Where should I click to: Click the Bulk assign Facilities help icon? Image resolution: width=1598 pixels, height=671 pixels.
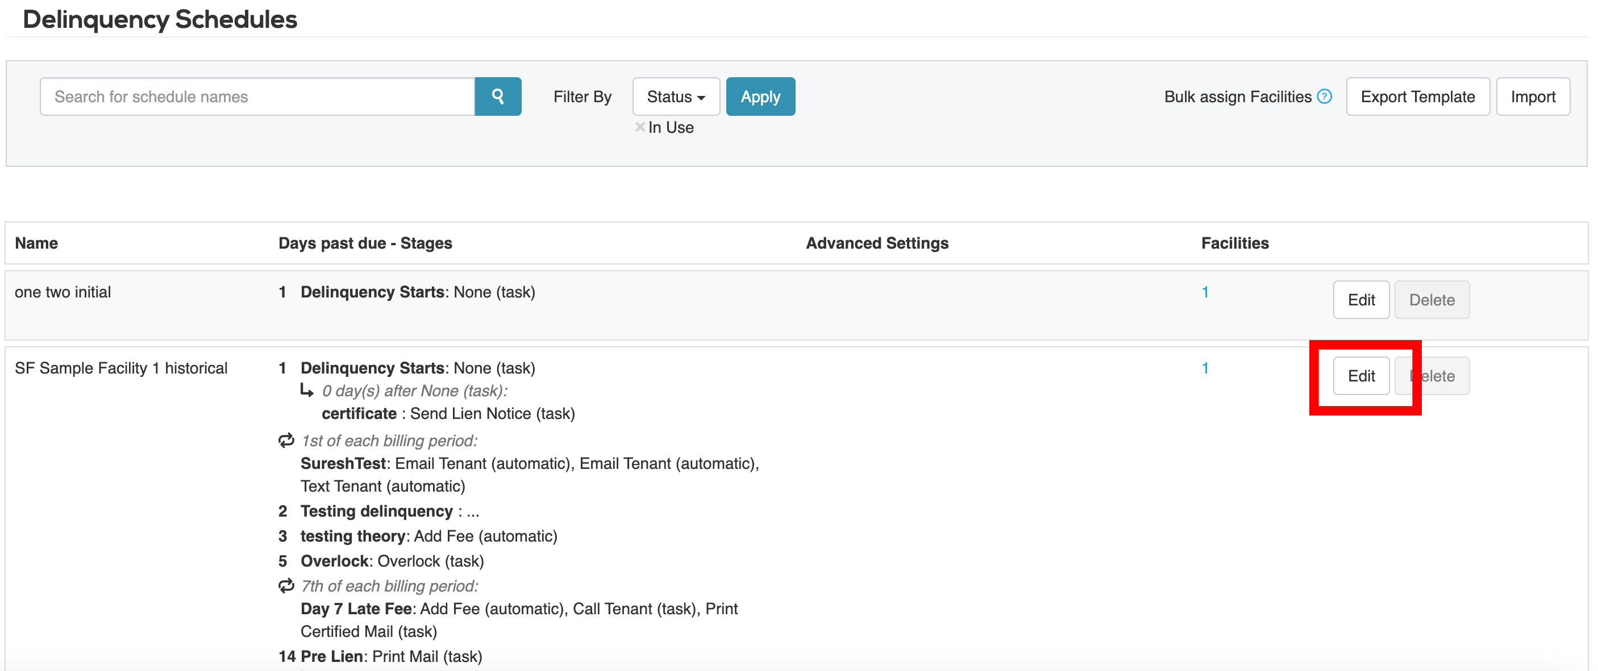1324,96
